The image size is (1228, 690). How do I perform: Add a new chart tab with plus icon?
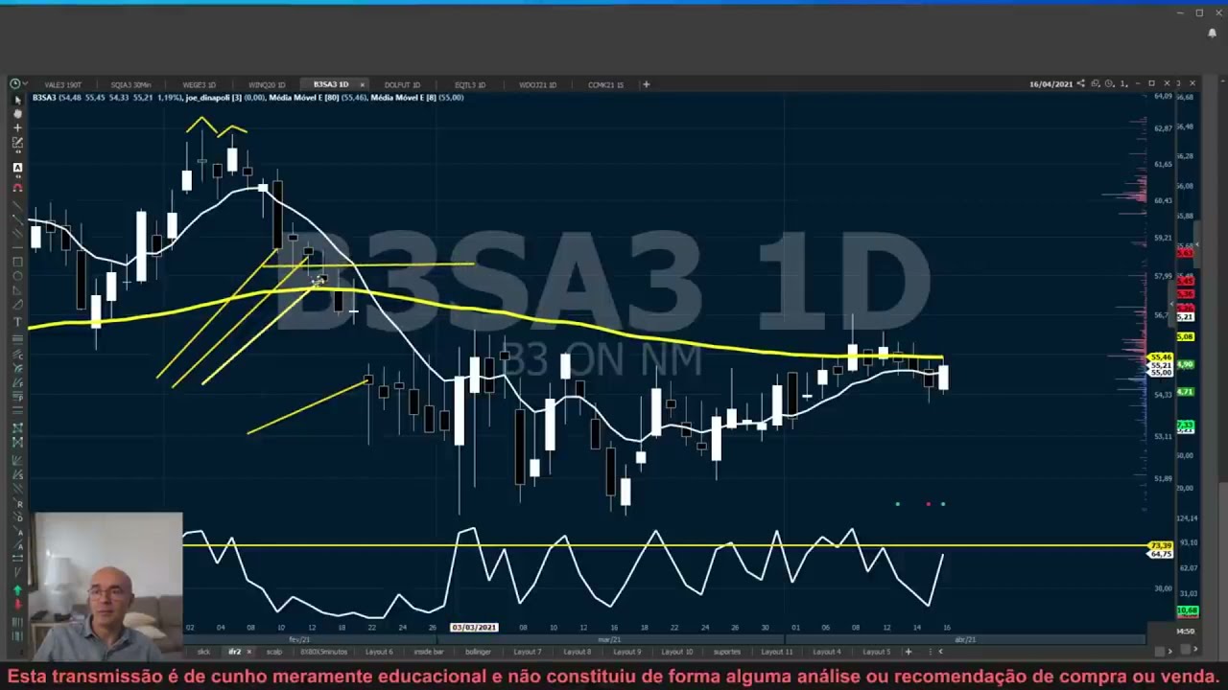pyautogui.click(x=646, y=84)
